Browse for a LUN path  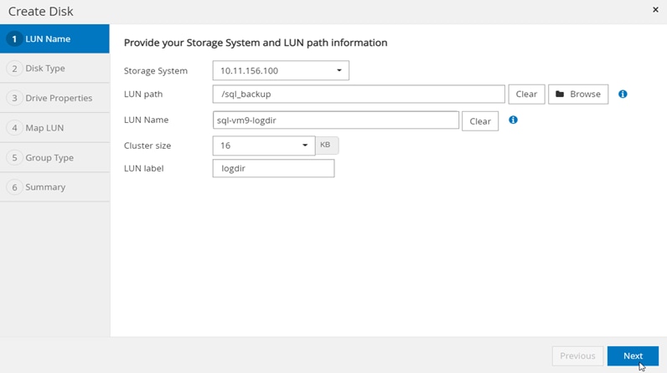tap(578, 95)
